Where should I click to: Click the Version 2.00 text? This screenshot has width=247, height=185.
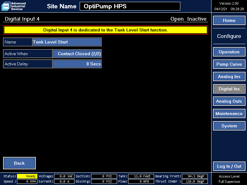pyautogui.click(x=229, y=3)
